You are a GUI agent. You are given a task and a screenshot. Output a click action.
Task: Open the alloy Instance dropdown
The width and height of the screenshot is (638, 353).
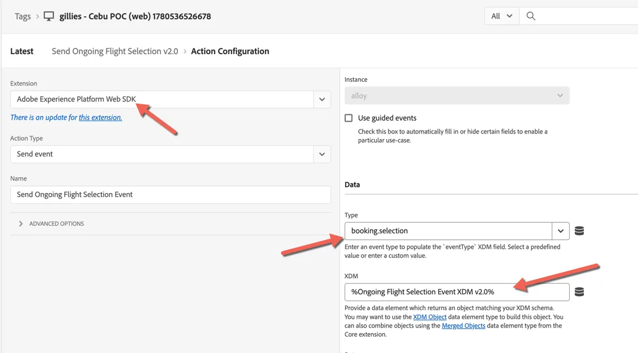pos(457,96)
